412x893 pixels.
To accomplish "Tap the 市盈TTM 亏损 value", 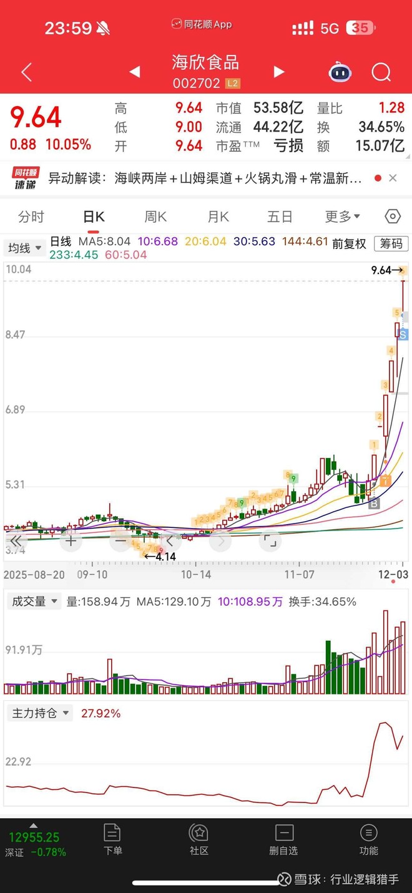I will (288, 145).
